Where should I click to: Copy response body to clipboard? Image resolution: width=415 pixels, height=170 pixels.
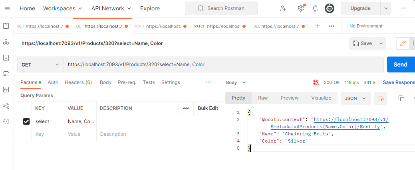401,98
